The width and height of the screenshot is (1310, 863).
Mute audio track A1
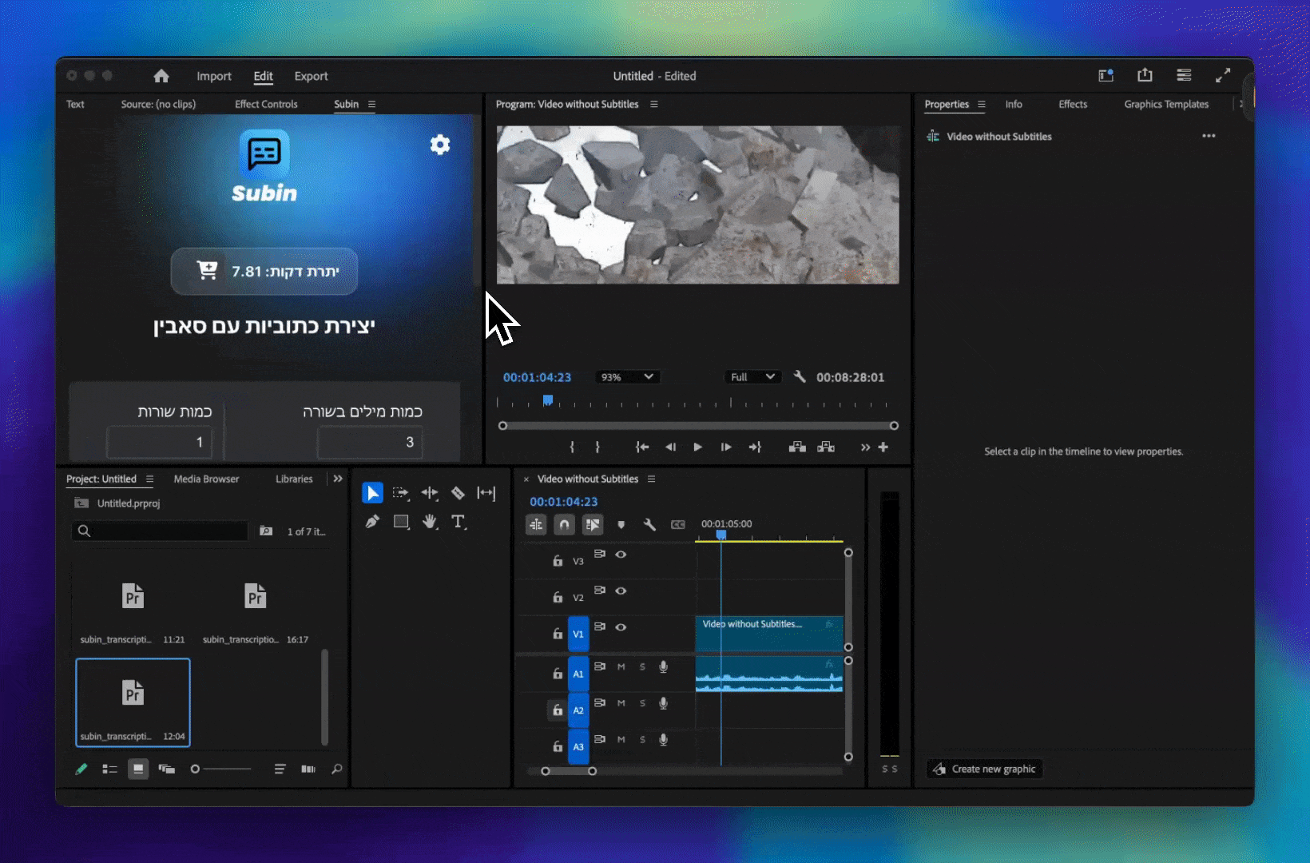pos(621,667)
